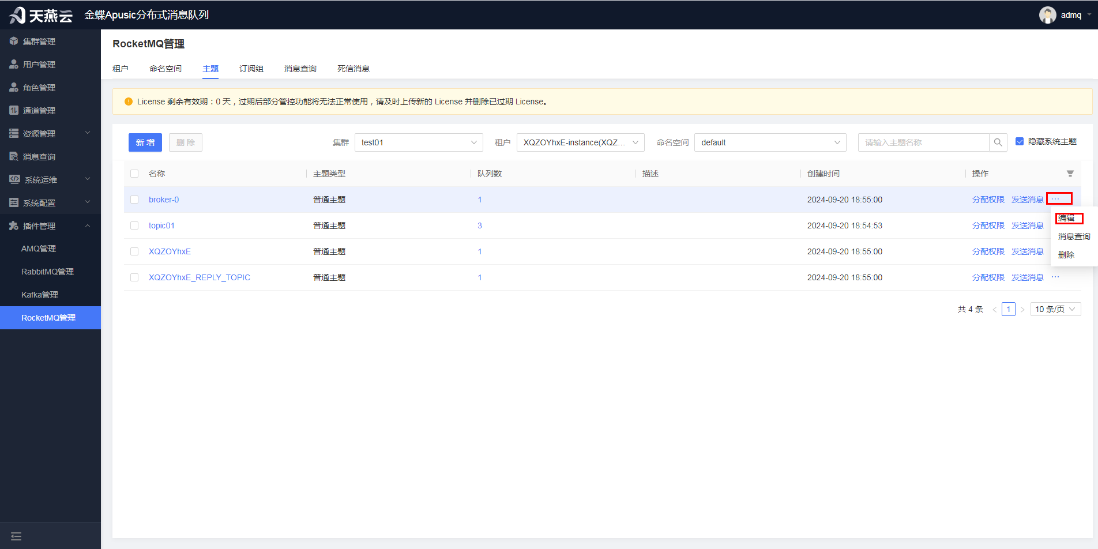Open the 集群 dropdown showing test01
This screenshot has height=549, width=1098.
pos(419,142)
